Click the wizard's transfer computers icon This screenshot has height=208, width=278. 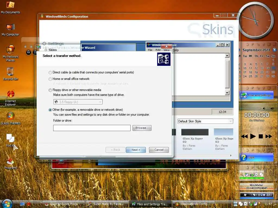point(164,59)
